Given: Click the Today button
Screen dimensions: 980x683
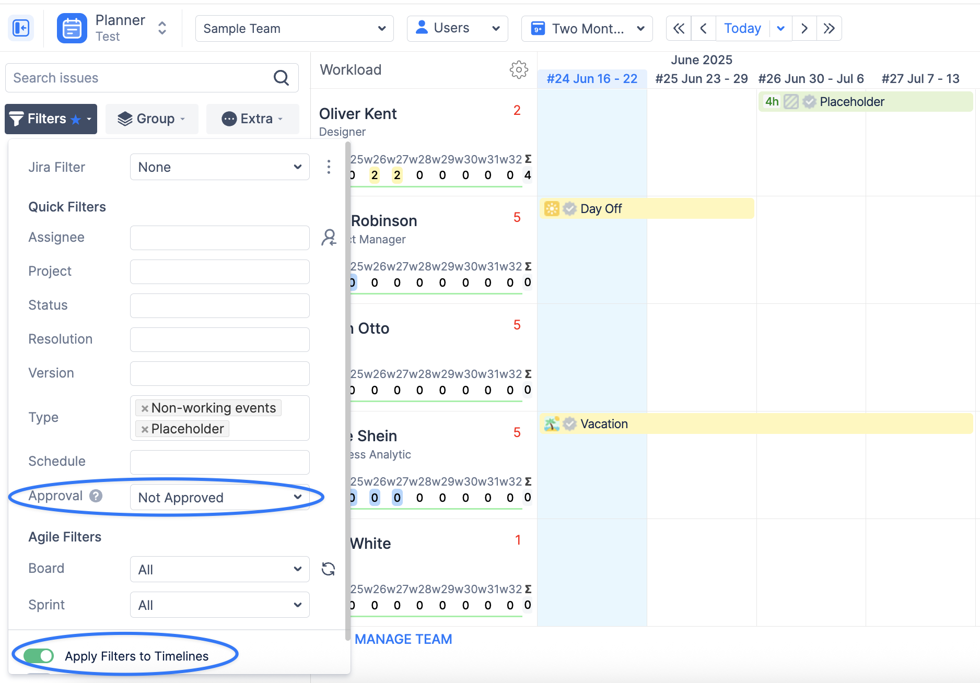Looking at the screenshot, I should tap(742, 28).
